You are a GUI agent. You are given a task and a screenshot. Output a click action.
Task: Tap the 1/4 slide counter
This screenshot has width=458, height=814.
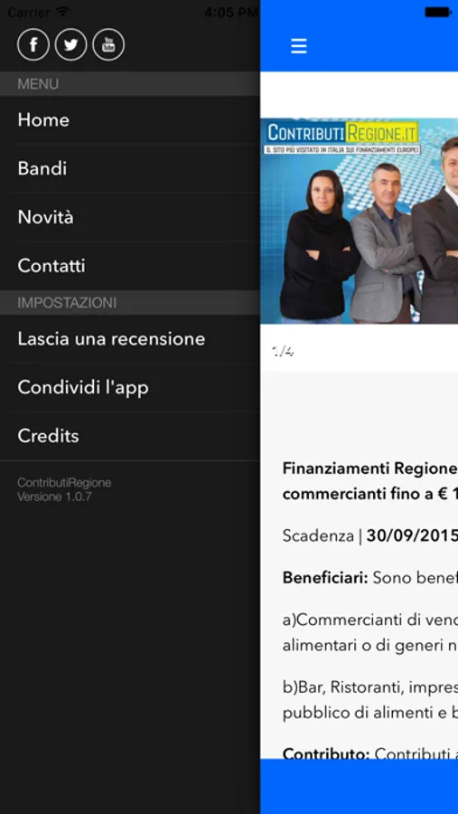(284, 352)
